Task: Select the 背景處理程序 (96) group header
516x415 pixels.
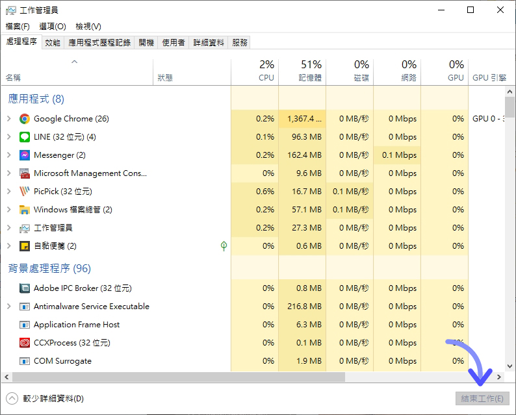Action: click(x=49, y=268)
